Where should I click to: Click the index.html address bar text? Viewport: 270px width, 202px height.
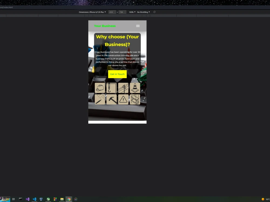6,7
